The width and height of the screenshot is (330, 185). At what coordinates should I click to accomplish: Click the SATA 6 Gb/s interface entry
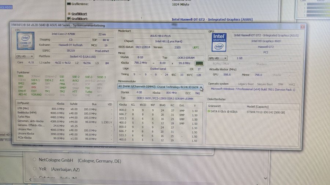click(224, 112)
